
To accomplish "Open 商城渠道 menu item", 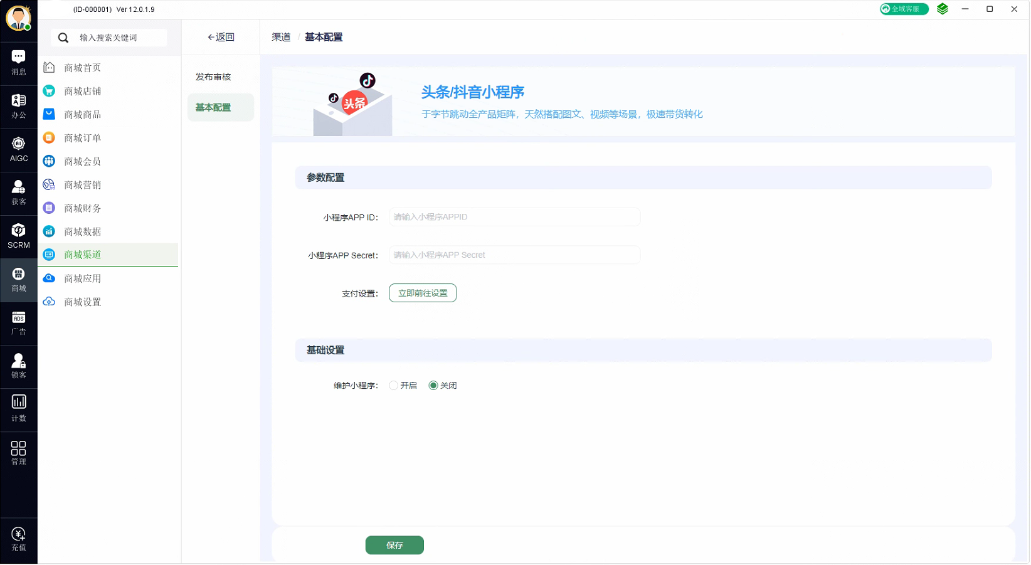I will 108,255.
